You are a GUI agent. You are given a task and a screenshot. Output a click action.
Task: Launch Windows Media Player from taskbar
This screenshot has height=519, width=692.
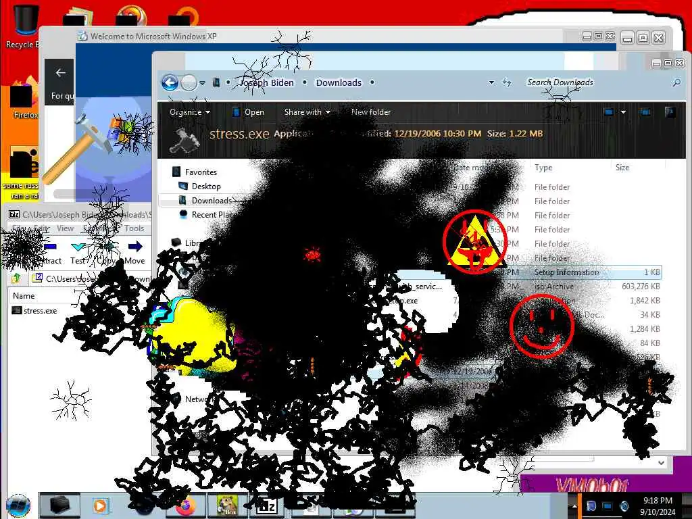[x=100, y=505]
